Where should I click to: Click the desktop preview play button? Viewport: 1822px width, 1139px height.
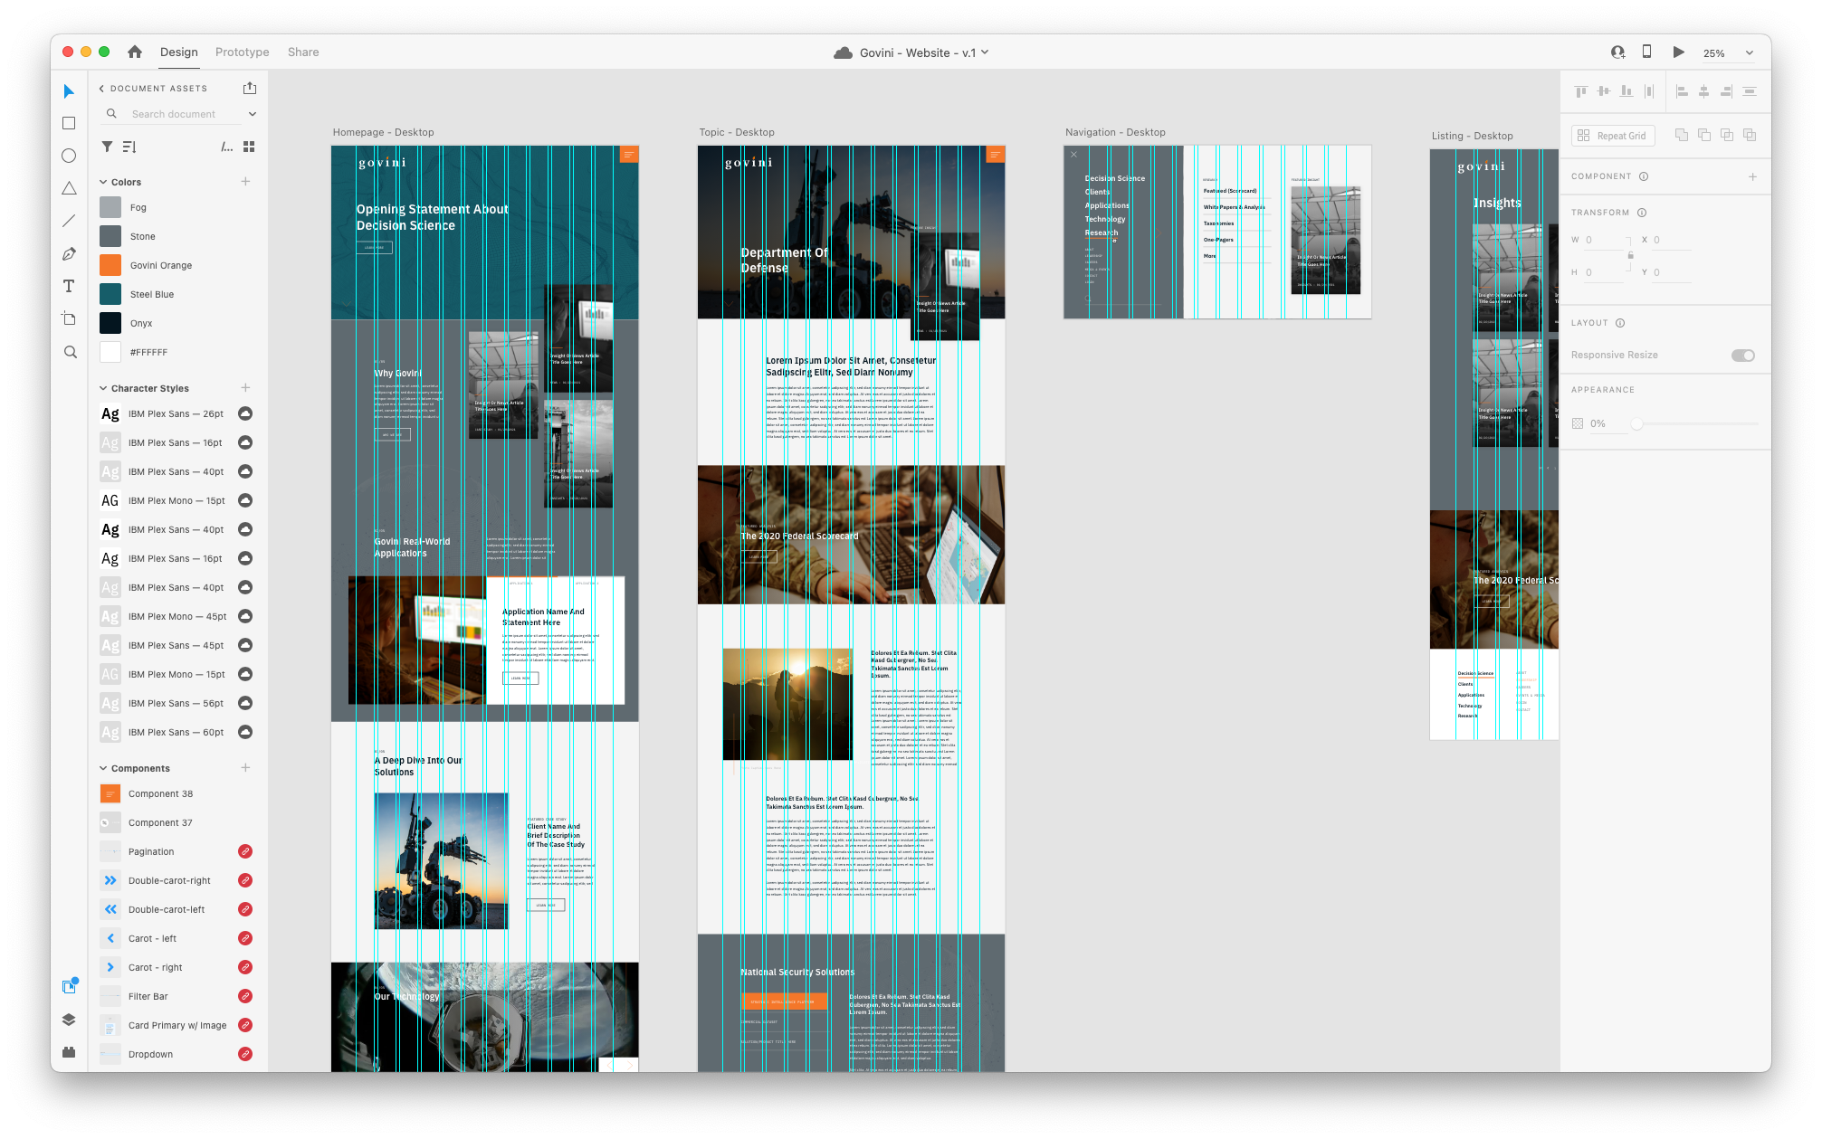click(x=1678, y=52)
